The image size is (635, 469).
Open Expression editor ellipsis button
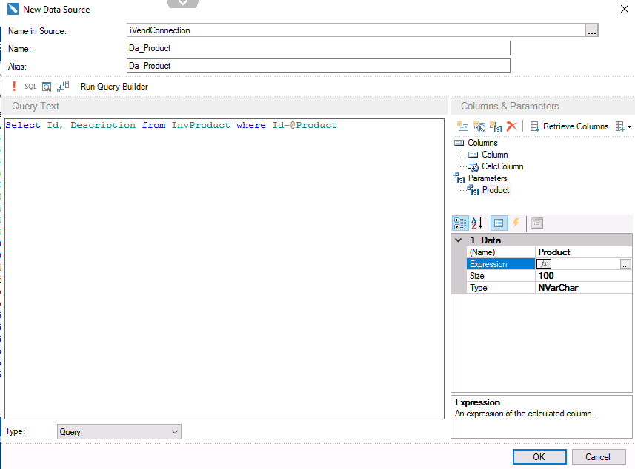625,264
